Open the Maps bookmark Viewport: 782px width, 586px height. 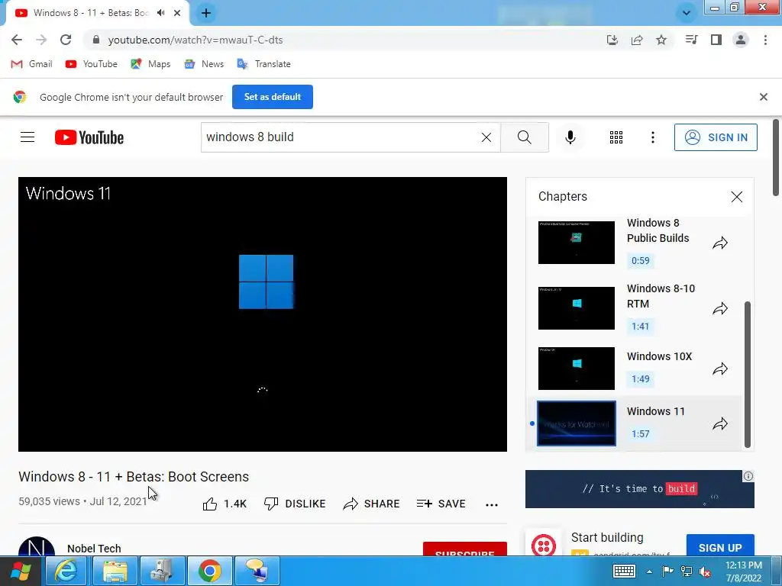click(150, 64)
